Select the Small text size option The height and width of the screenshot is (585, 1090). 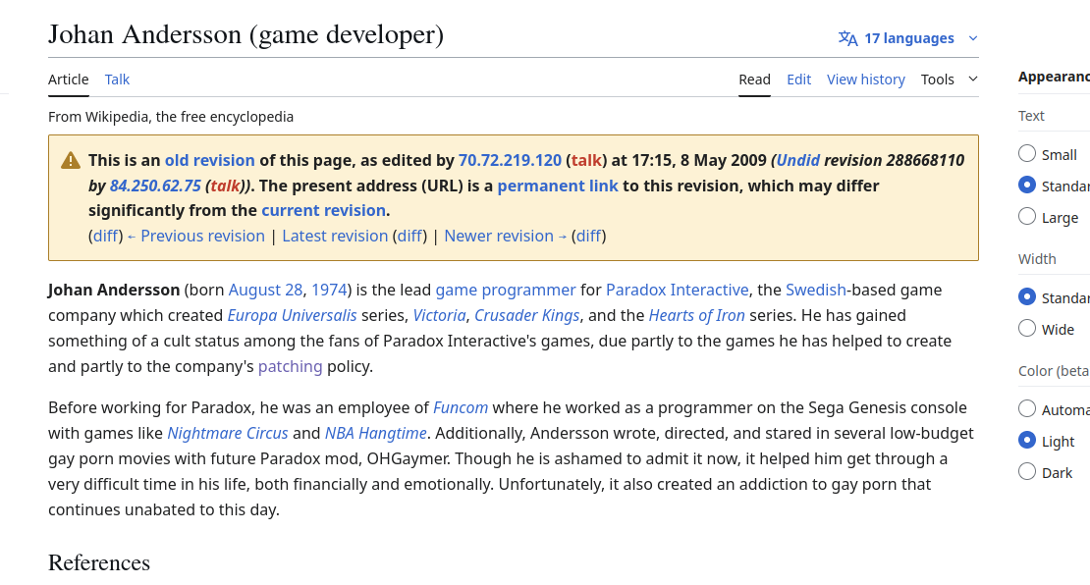coord(1027,154)
